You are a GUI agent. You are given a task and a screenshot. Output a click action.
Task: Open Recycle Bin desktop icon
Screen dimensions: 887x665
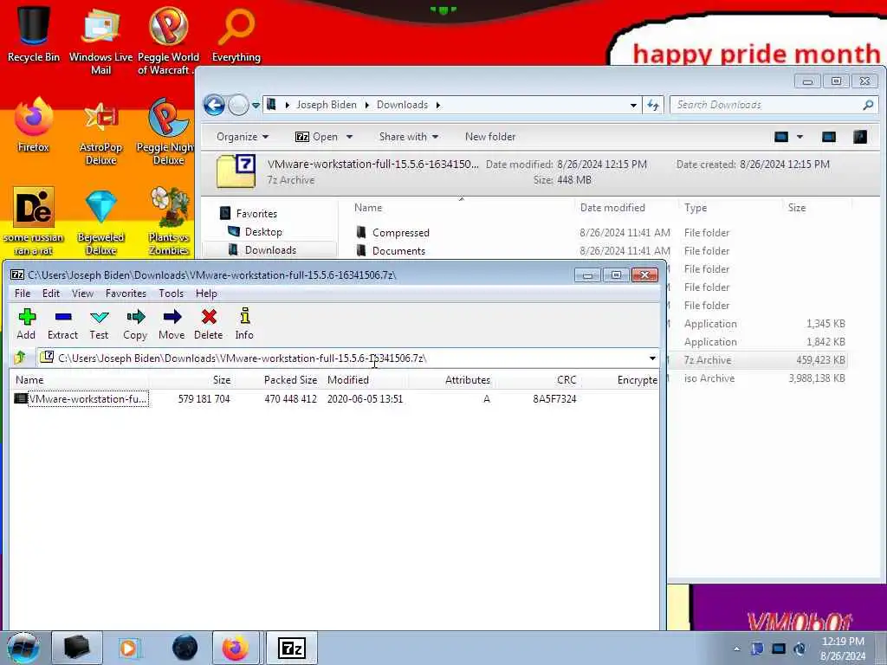tap(34, 32)
